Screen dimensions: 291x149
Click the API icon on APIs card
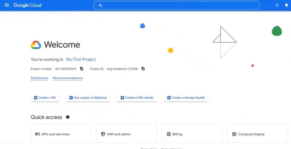pyautogui.click(x=37, y=134)
